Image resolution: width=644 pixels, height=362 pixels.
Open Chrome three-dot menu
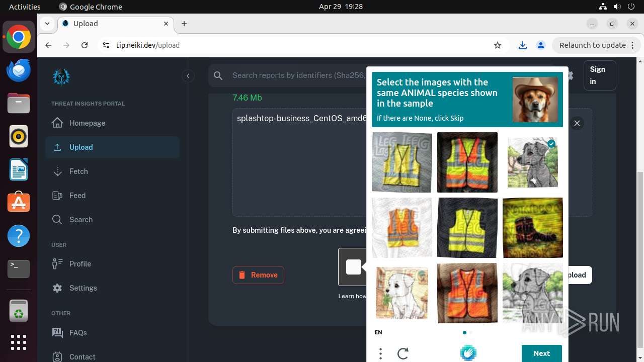[x=633, y=45]
